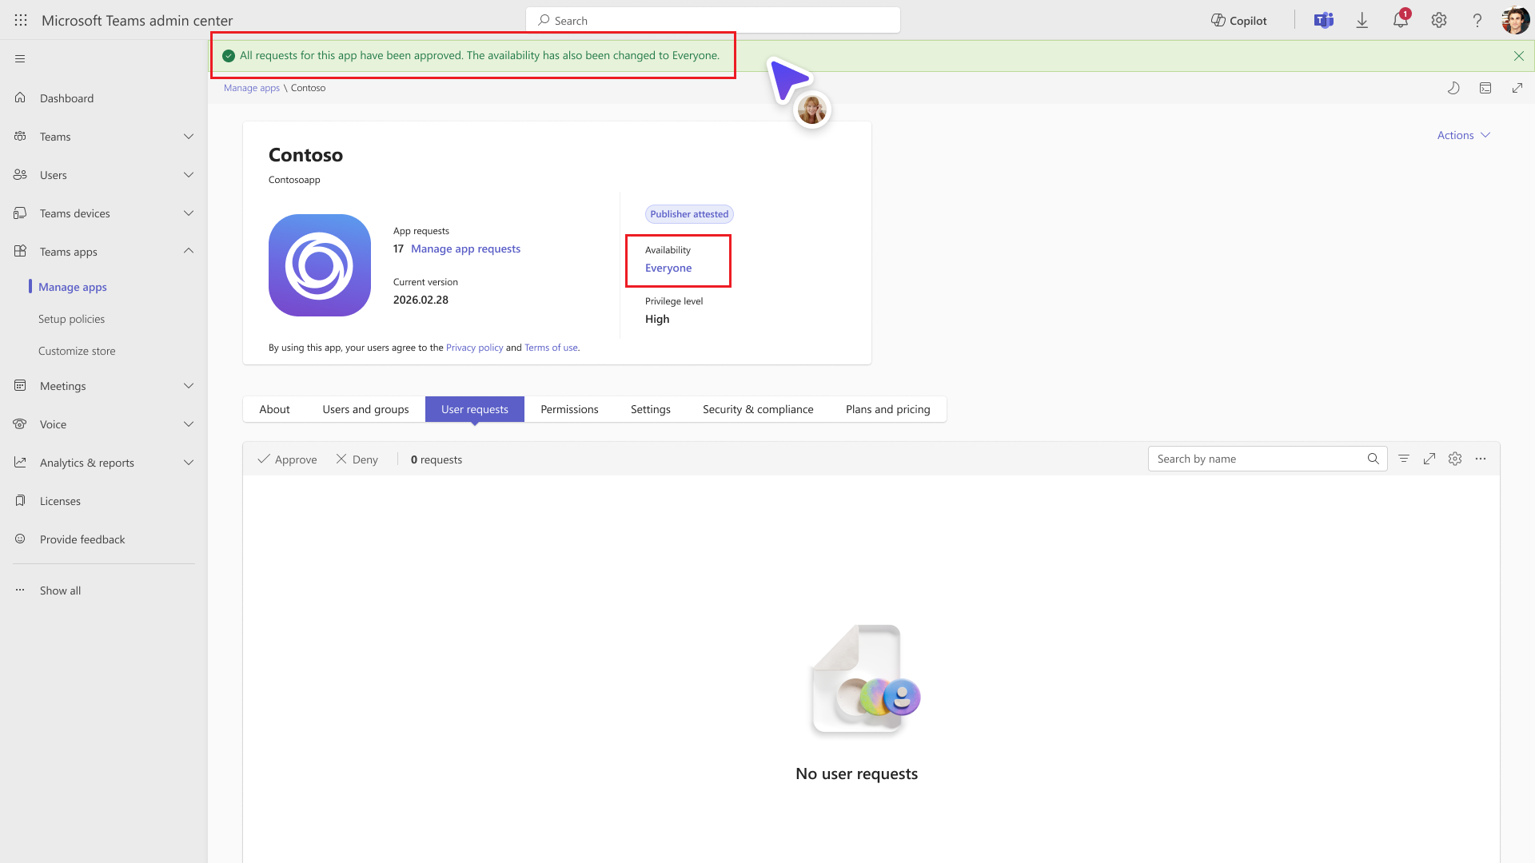Click the search magnifier in requests table

[1374, 459]
